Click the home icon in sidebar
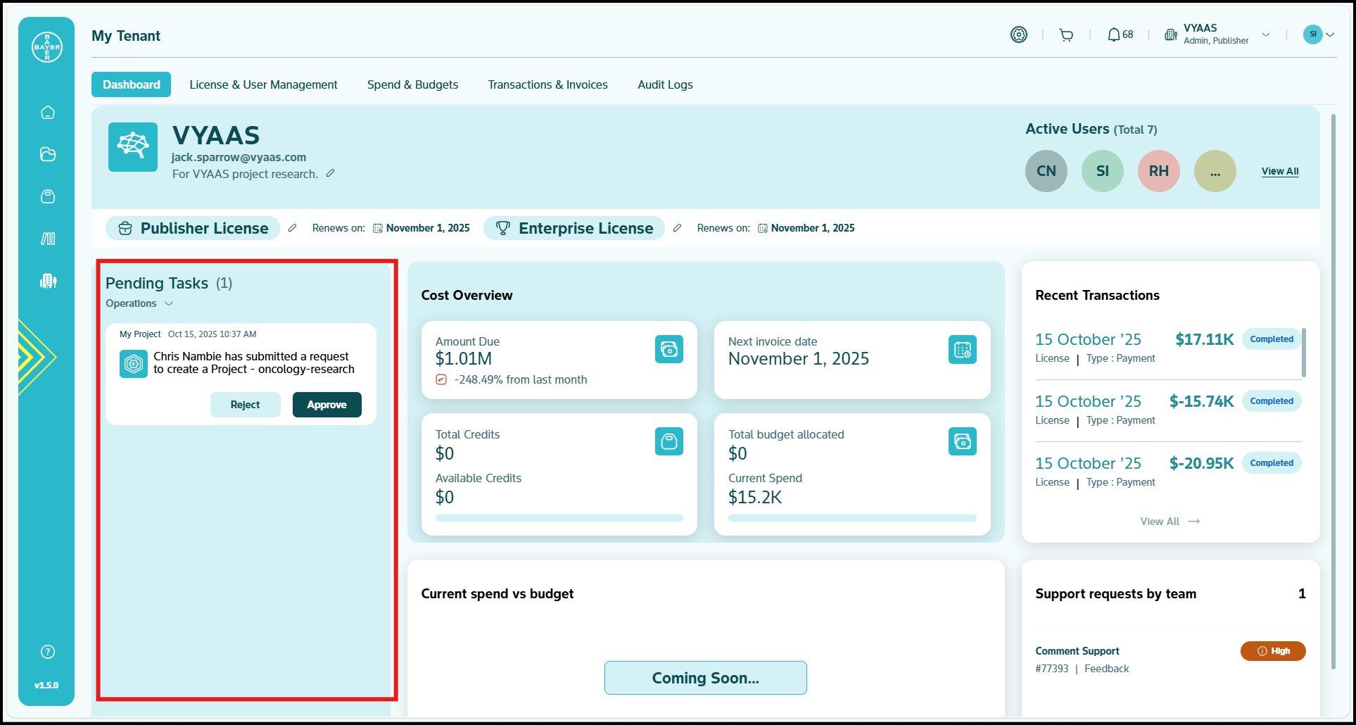1356x725 pixels. 48,113
